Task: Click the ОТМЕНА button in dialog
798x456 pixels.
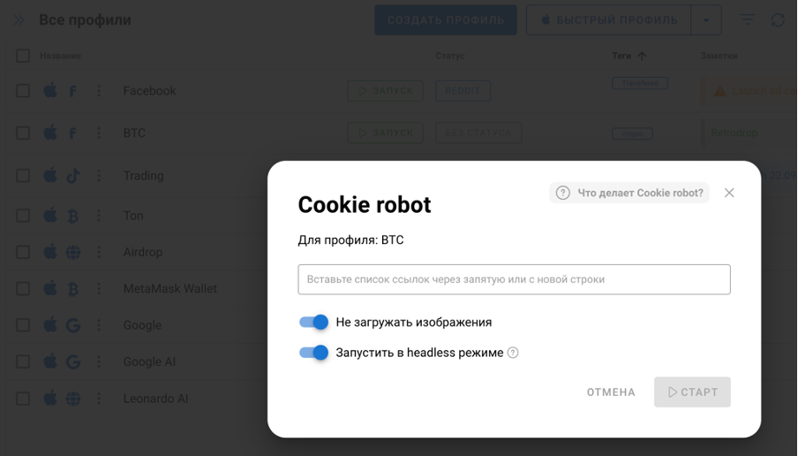Action: tap(611, 392)
